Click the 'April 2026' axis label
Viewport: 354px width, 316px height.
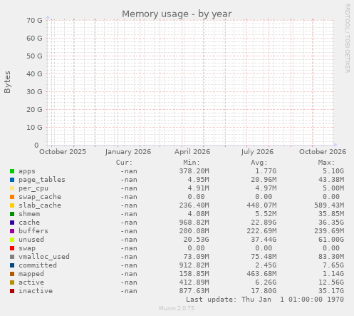click(x=192, y=152)
